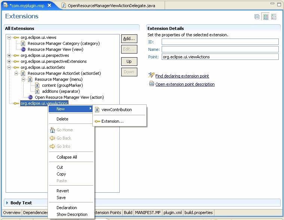This screenshot has height=220, width=284.
Task: Switch to the MANIFEST.MF tab
Action: (x=148, y=213)
